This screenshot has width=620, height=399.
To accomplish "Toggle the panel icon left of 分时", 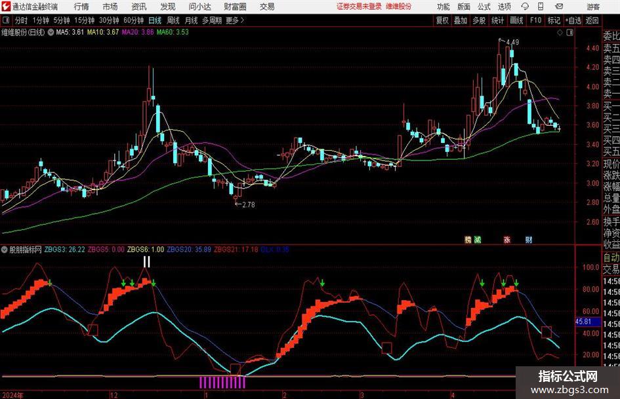I will point(5,20).
